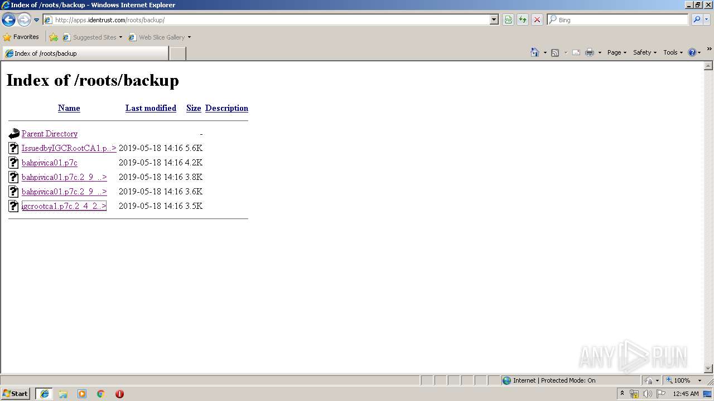The image size is (714, 401).
Task: Click the scrollbar down arrow
Action: [x=708, y=368]
